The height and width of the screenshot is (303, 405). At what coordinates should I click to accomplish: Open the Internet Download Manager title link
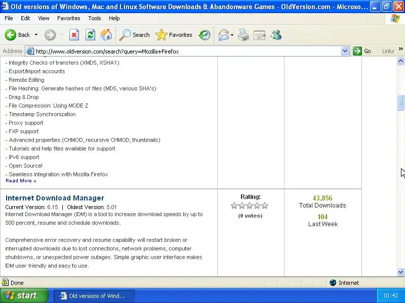(x=55, y=198)
